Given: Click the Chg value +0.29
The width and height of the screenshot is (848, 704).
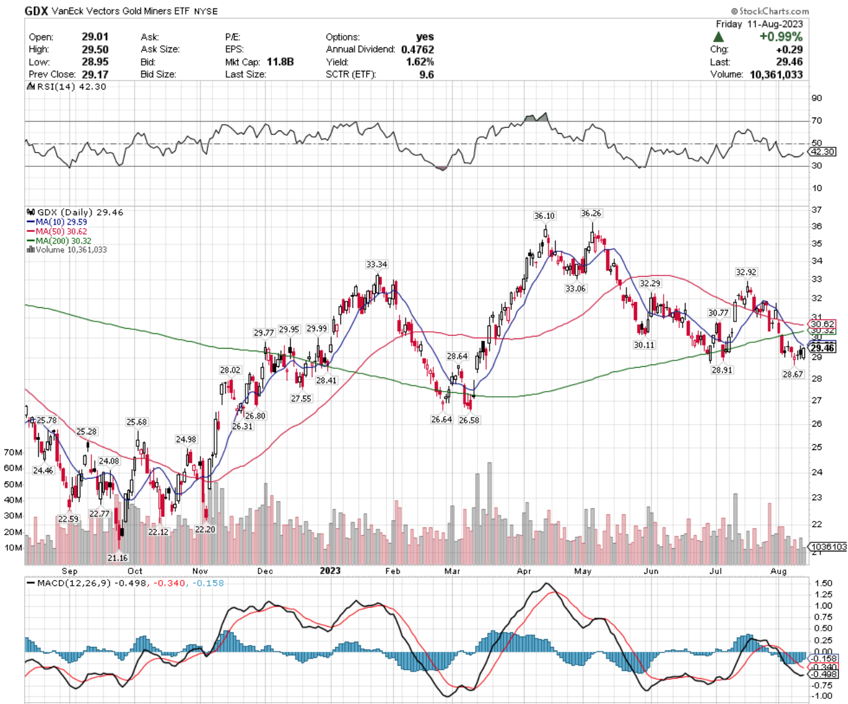Looking at the screenshot, I should (790, 49).
